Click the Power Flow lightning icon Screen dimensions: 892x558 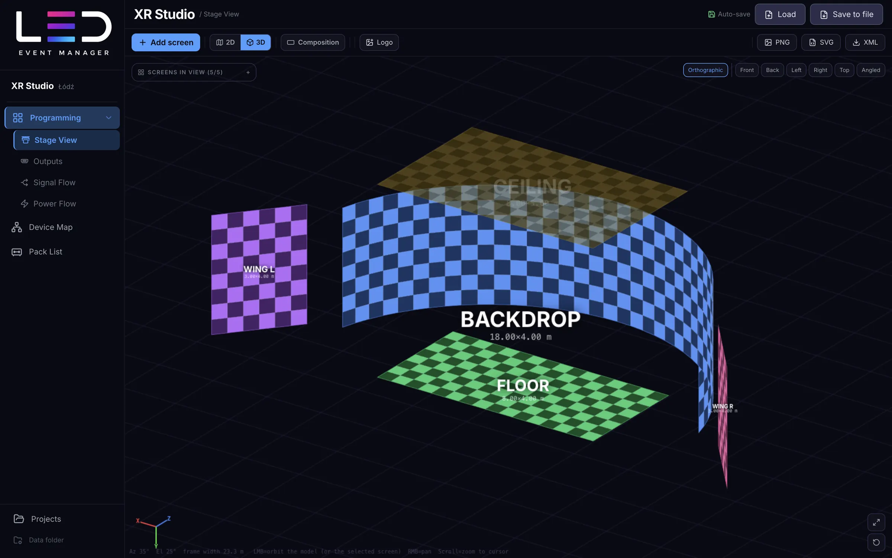click(25, 204)
